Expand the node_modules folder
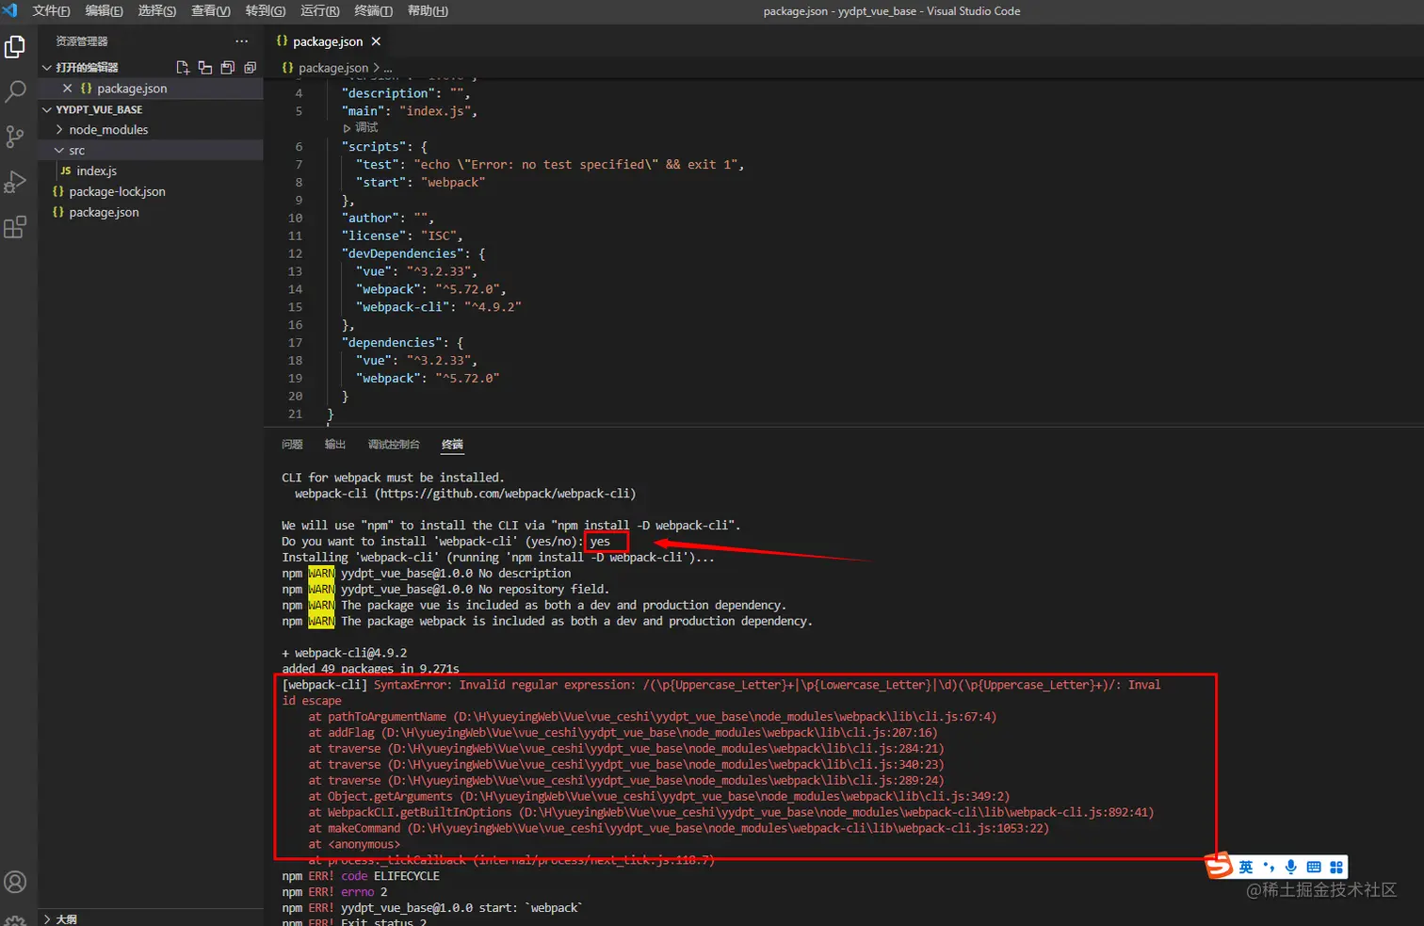Image resolution: width=1424 pixels, height=926 pixels. click(60, 130)
